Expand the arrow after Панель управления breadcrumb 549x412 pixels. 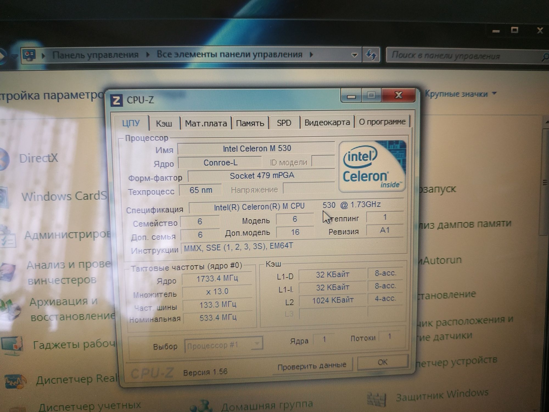(147, 55)
